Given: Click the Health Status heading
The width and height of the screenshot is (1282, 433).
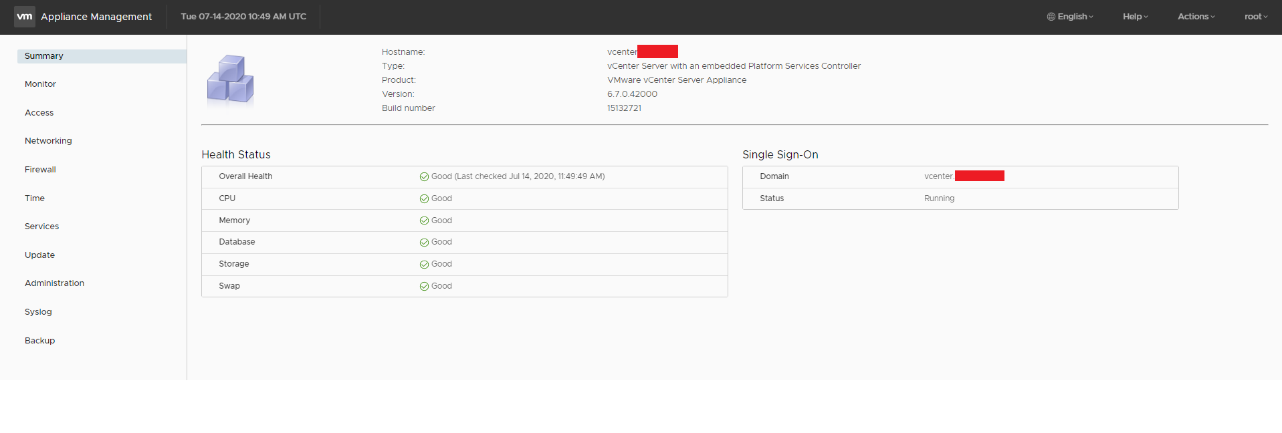Looking at the screenshot, I should click(x=236, y=155).
